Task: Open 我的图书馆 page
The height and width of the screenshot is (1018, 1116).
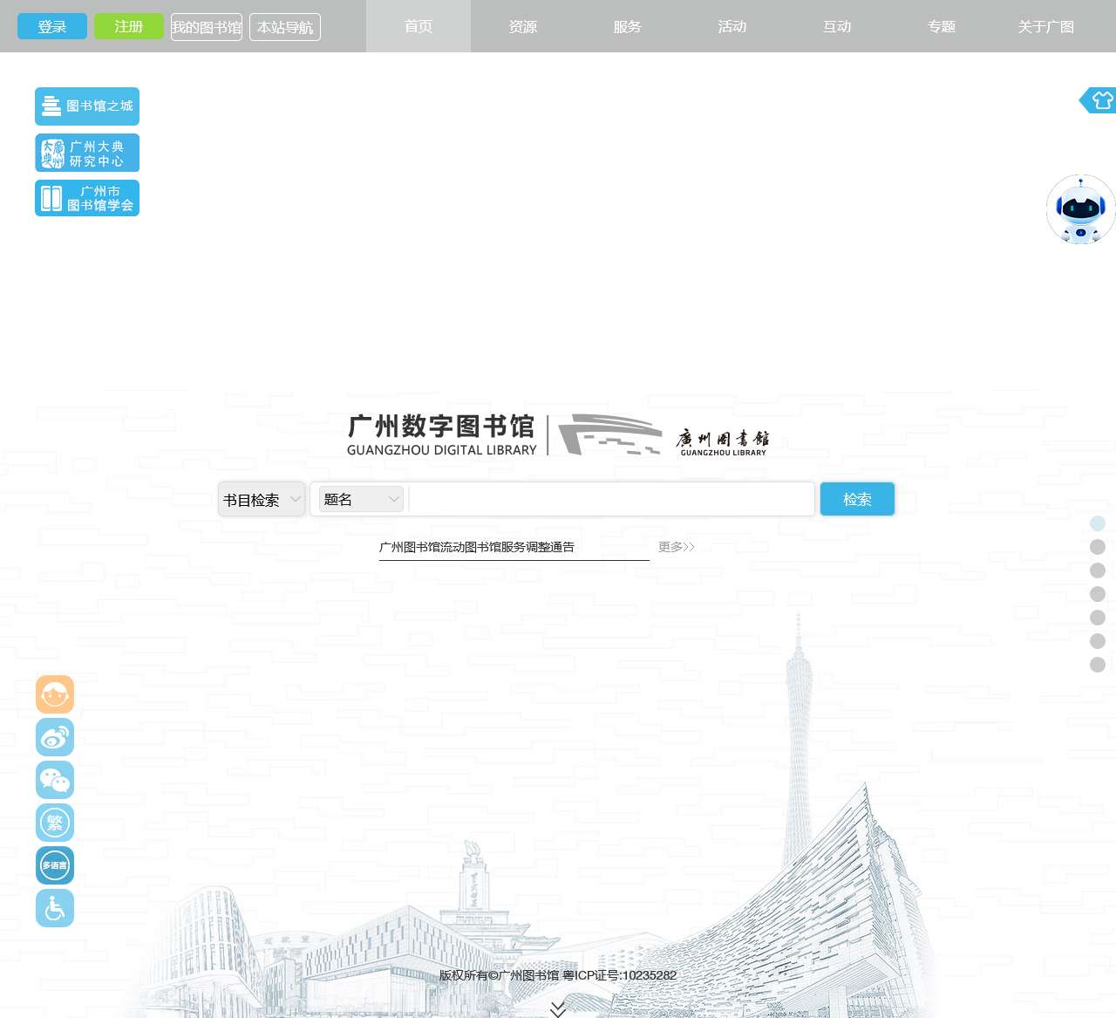Action: point(207,27)
